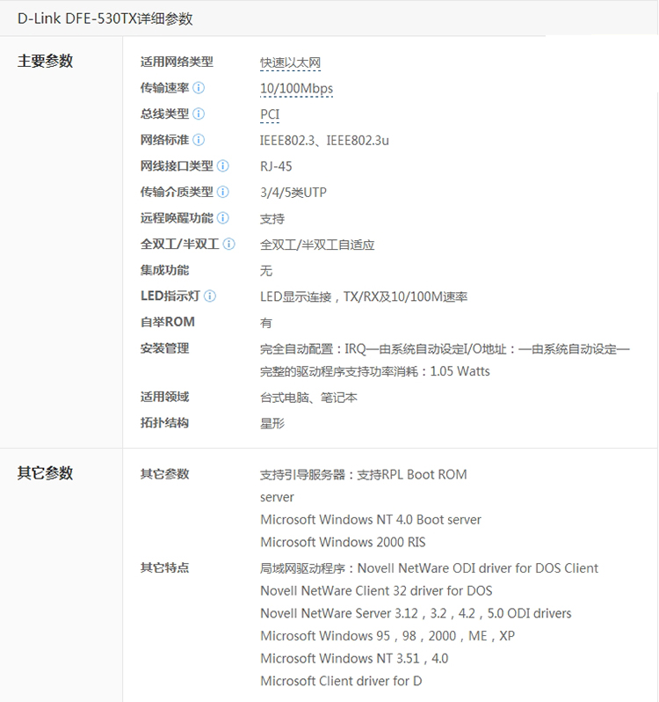Follow the PCI bus type link
This screenshot has height=702, width=659.
[x=270, y=115]
